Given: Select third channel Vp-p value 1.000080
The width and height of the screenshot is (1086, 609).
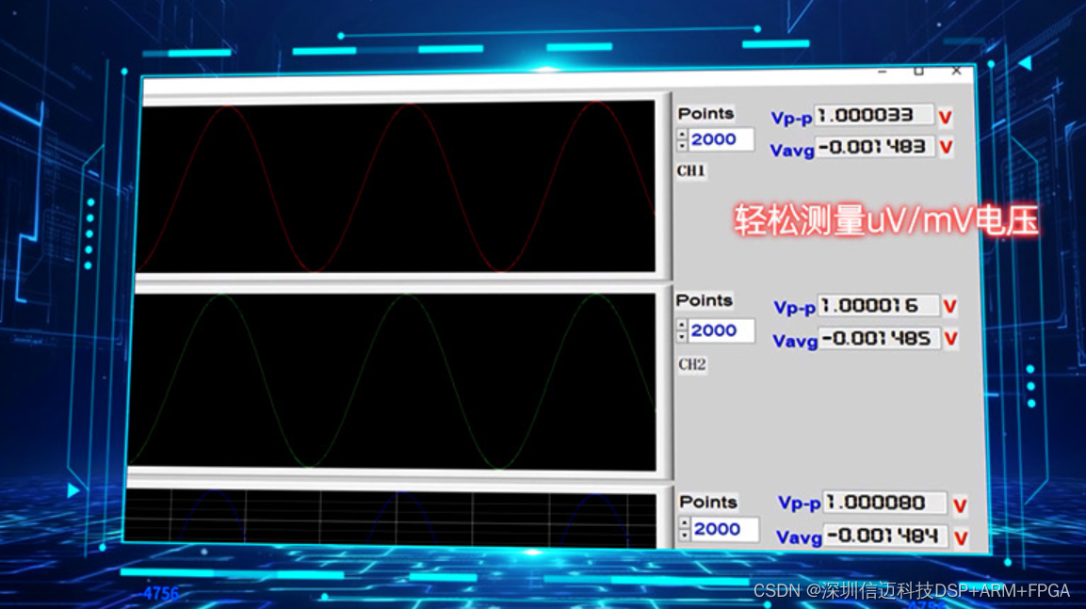Looking at the screenshot, I should [x=884, y=504].
